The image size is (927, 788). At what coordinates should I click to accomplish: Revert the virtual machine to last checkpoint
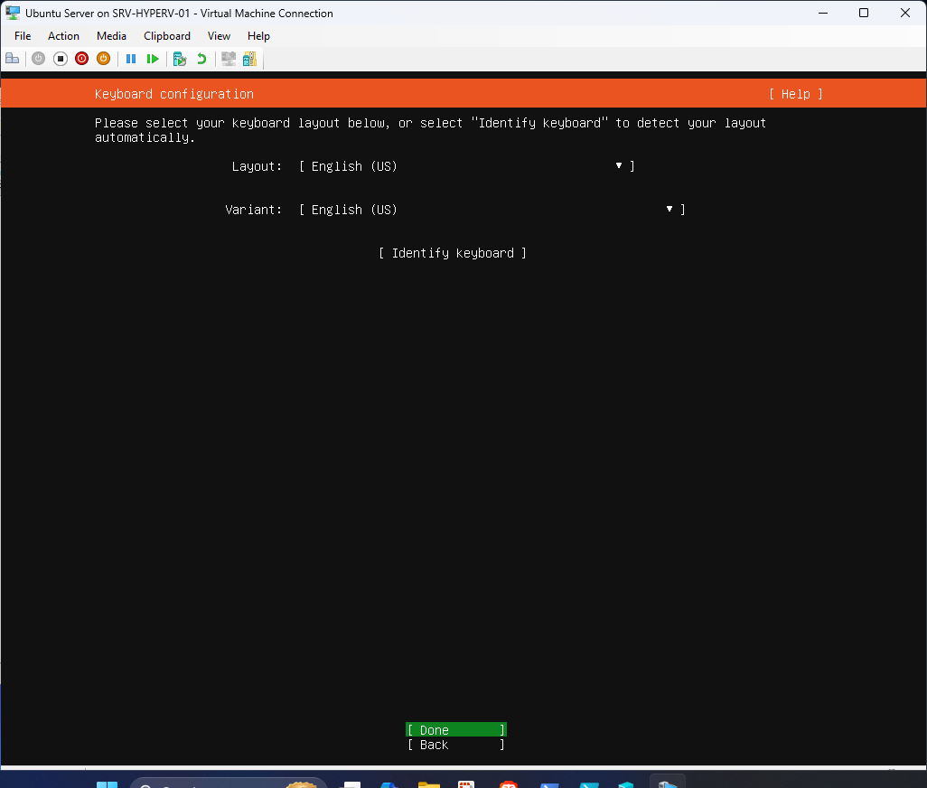click(201, 58)
